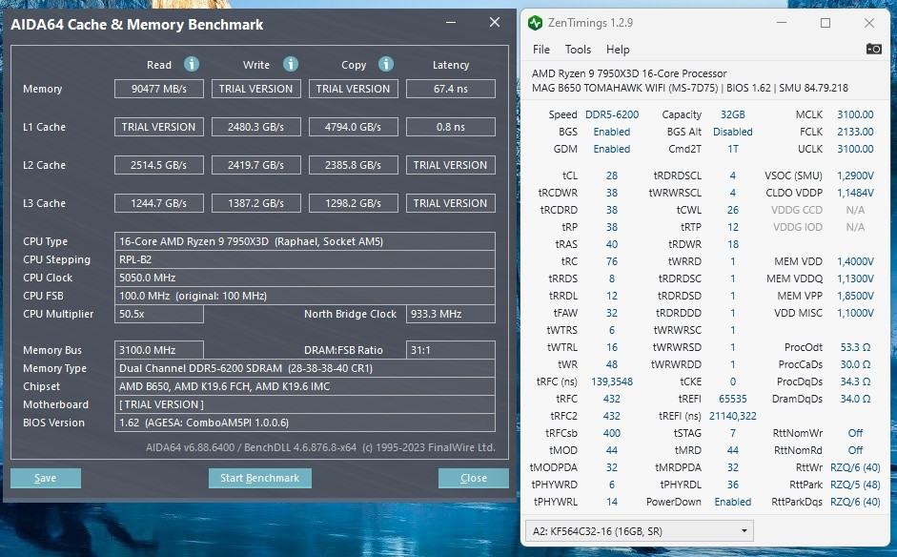Click the tWR value 48
897x557 pixels.
pos(612,364)
